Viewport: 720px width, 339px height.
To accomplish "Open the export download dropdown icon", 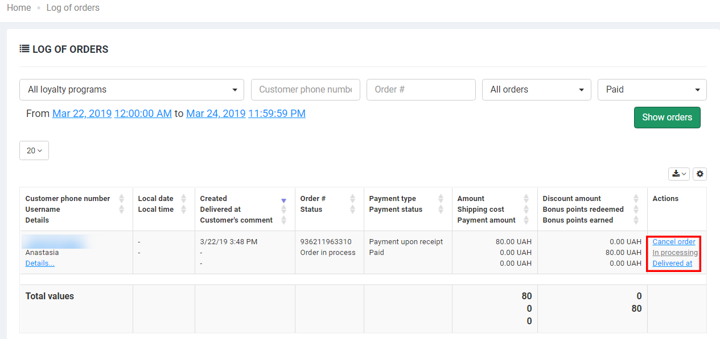I will pos(679,174).
